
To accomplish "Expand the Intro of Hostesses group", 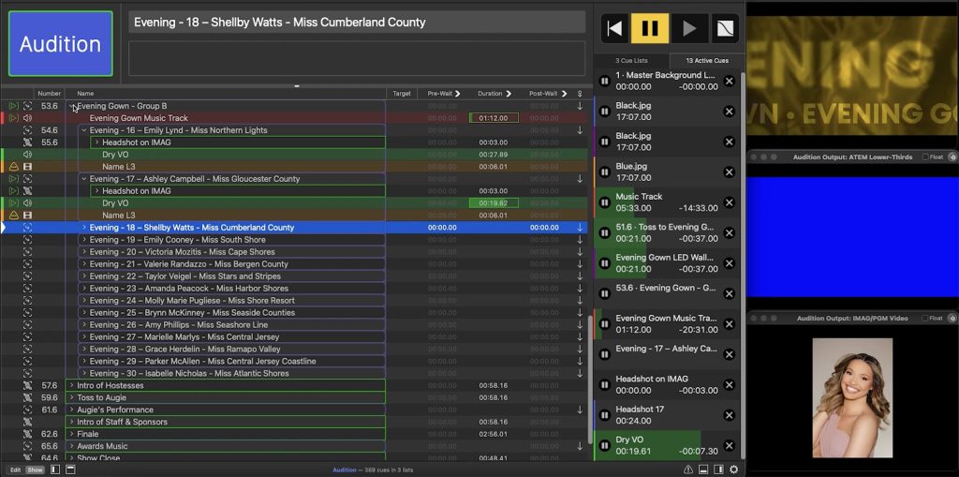I will point(71,385).
